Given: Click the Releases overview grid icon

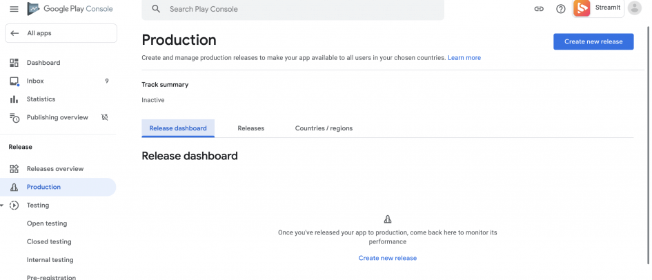Looking at the screenshot, I should point(14,169).
